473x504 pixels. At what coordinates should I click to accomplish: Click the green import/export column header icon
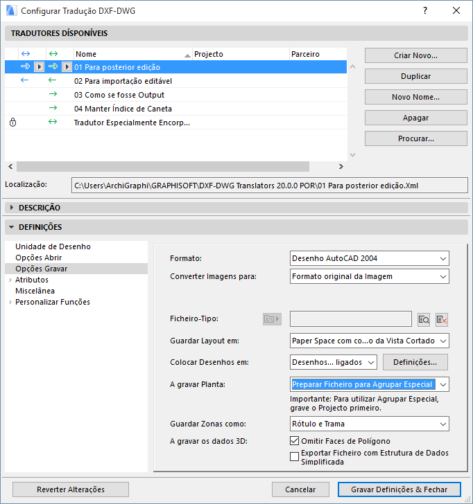click(53, 54)
